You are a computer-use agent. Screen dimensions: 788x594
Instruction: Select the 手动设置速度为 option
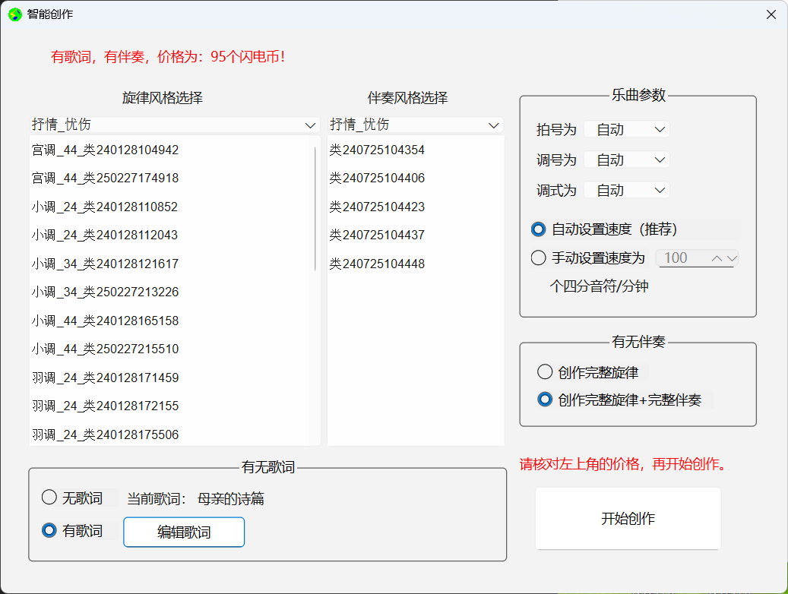tap(539, 258)
